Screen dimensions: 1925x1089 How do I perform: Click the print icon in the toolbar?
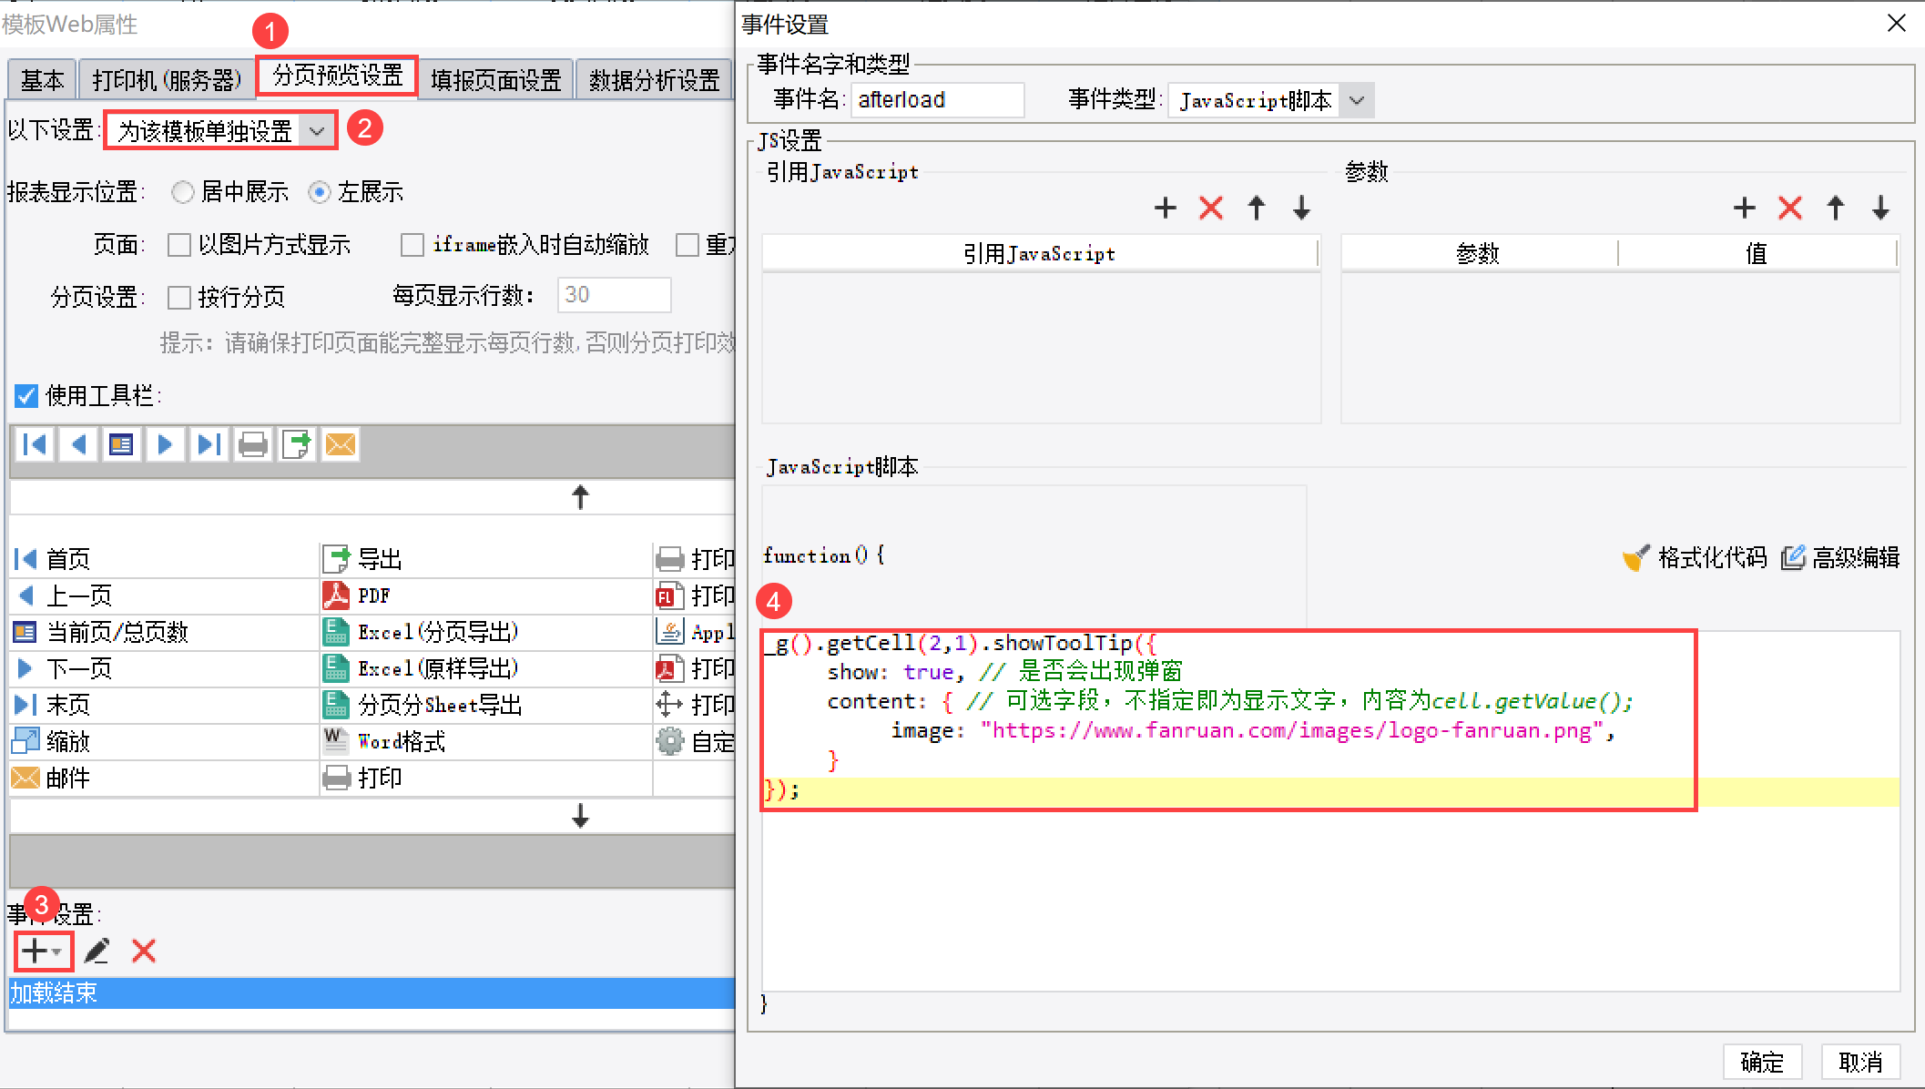coord(253,444)
